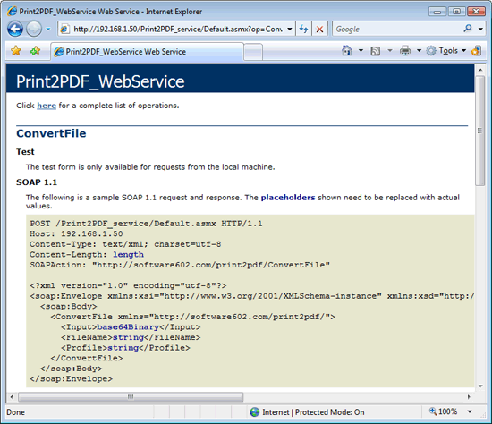This screenshot has width=492, height=424.
Task: Click the Add to Favorites icon
Action: [35, 50]
